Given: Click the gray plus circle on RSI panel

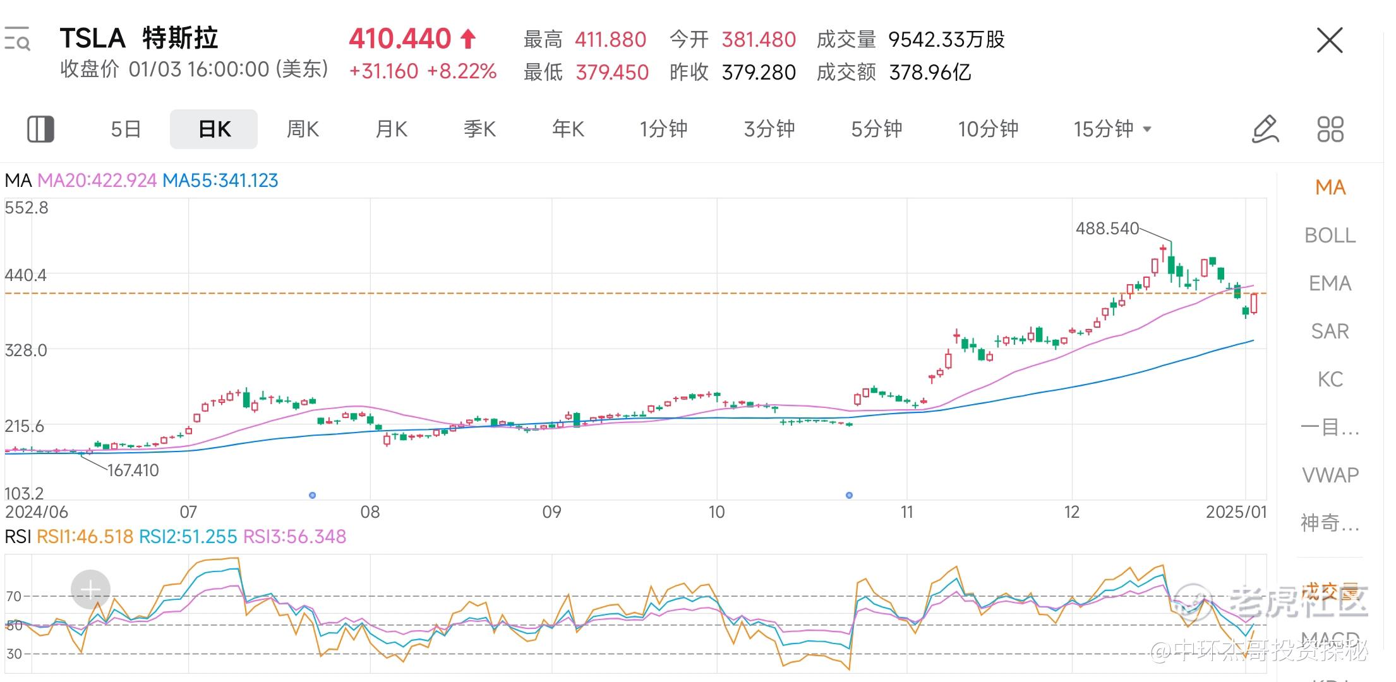Looking at the screenshot, I should coord(90,589).
